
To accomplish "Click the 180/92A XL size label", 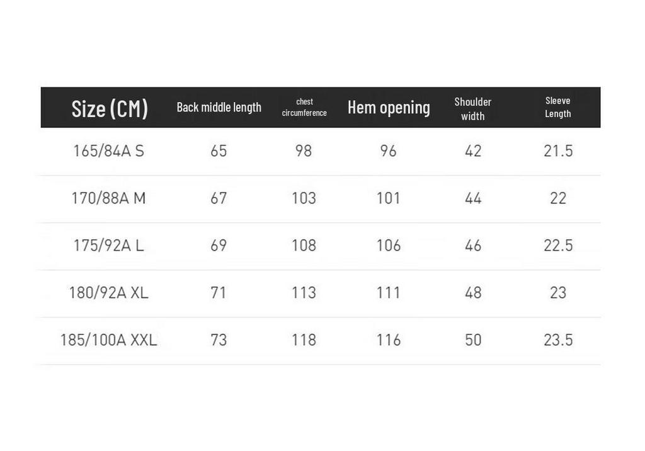I will (x=108, y=293).
